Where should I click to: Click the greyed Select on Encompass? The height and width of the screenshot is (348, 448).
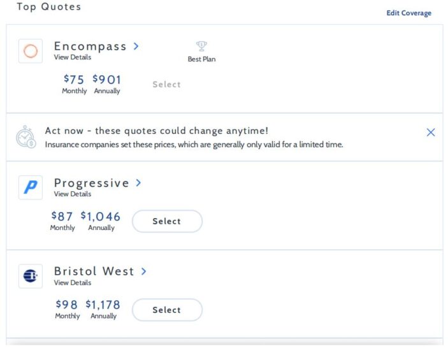point(166,84)
